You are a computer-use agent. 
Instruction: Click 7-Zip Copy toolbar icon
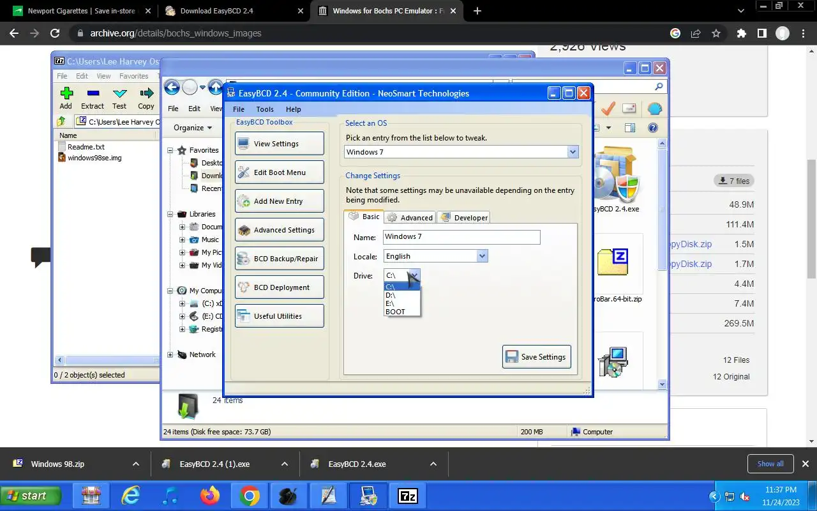[146, 98]
